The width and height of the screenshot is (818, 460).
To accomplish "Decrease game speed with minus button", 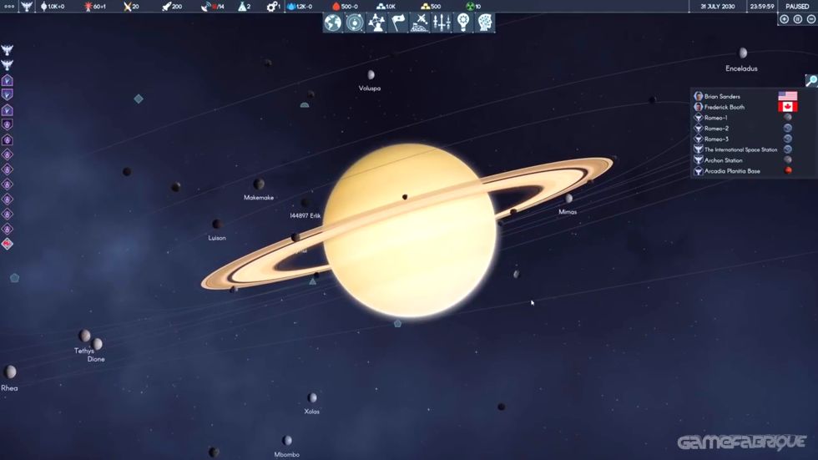I will (810, 19).
